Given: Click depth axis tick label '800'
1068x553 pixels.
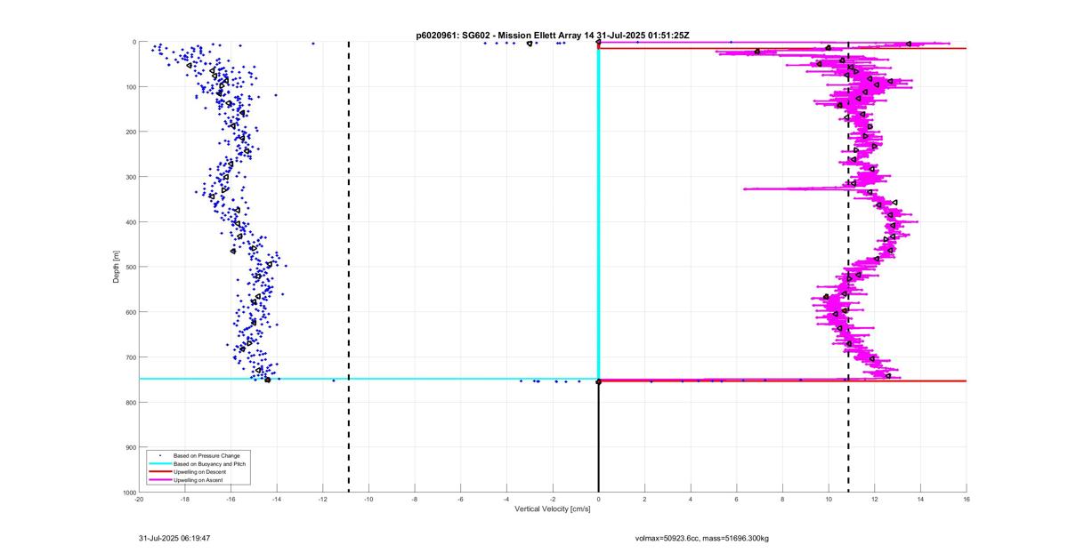Looking at the screenshot, I should [130, 402].
